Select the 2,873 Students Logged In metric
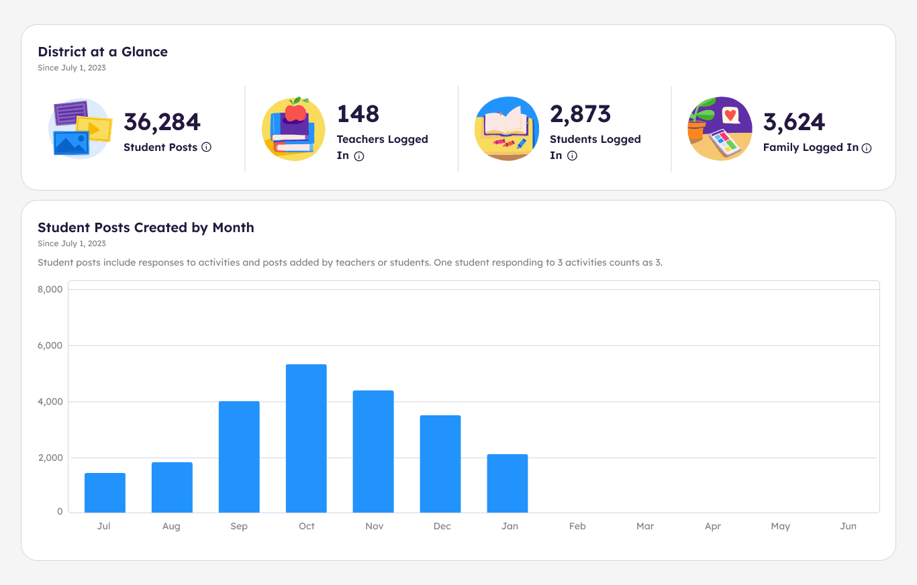Viewport: 917px width, 585px height. click(581, 114)
